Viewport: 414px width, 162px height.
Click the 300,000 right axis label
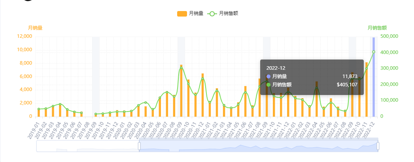tap(389, 68)
